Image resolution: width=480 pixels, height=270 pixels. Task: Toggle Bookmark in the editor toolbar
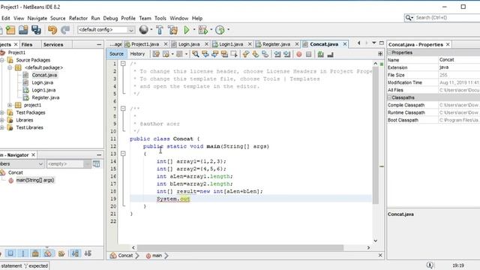265,54
